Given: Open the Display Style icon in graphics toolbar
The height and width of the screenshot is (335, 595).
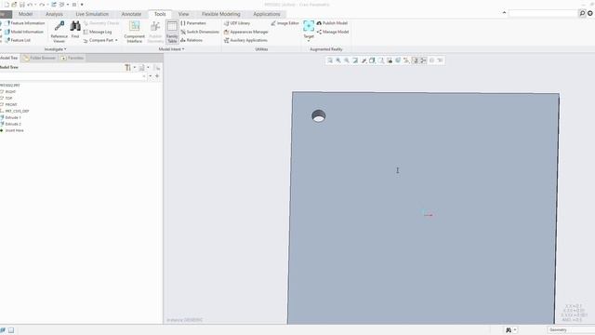Looking at the screenshot, I should [372, 60].
